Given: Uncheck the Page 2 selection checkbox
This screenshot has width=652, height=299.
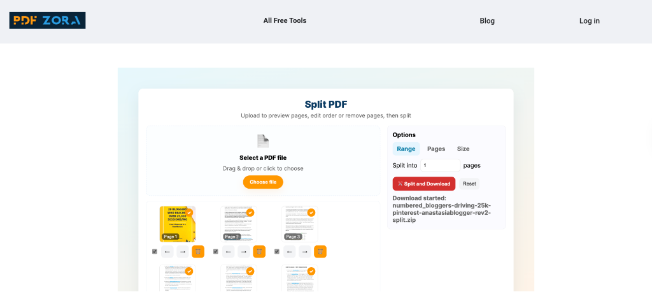Looking at the screenshot, I should (216, 252).
